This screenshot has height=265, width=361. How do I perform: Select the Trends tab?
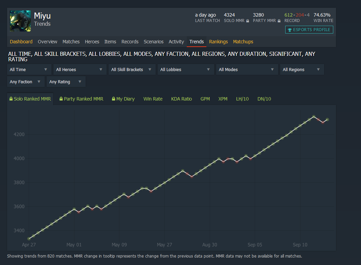(196, 42)
